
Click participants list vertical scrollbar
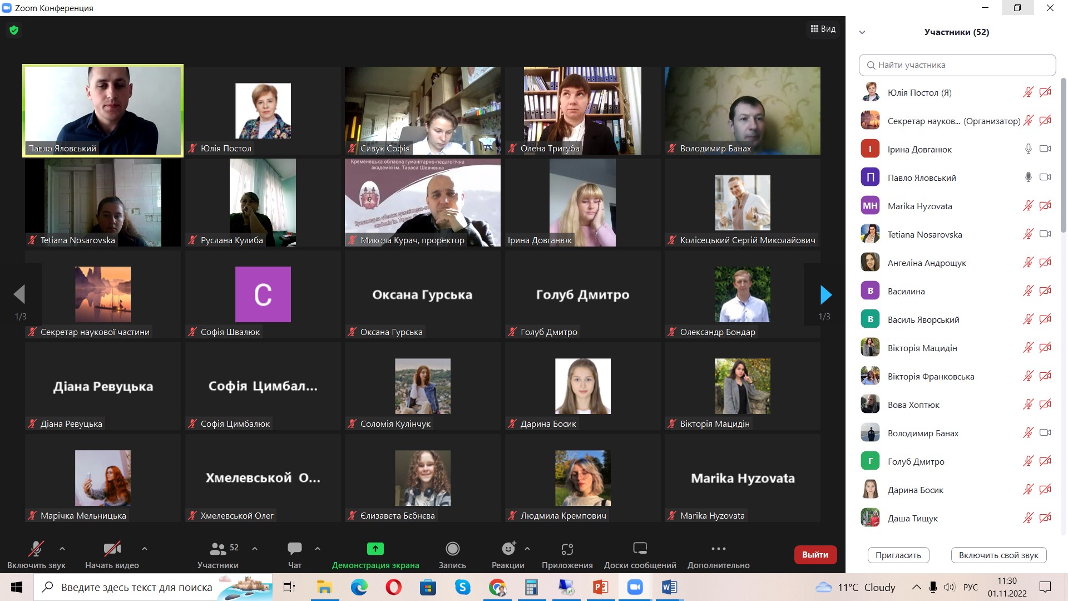pyautogui.click(x=1063, y=156)
